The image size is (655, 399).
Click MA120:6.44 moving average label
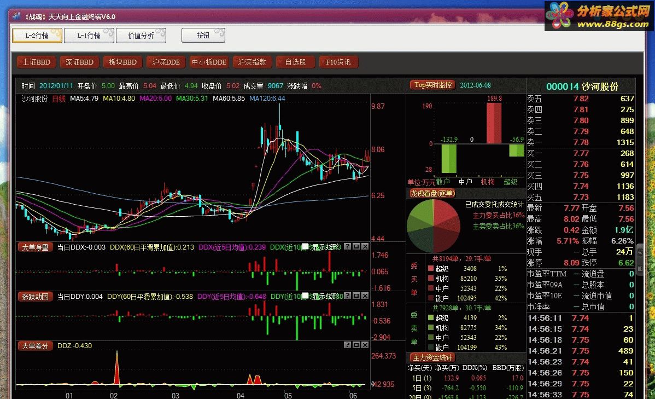click(x=267, y=99)
